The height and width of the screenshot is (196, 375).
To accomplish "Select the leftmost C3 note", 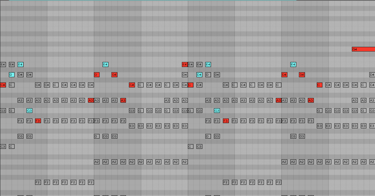I will (x=3, y=146).
